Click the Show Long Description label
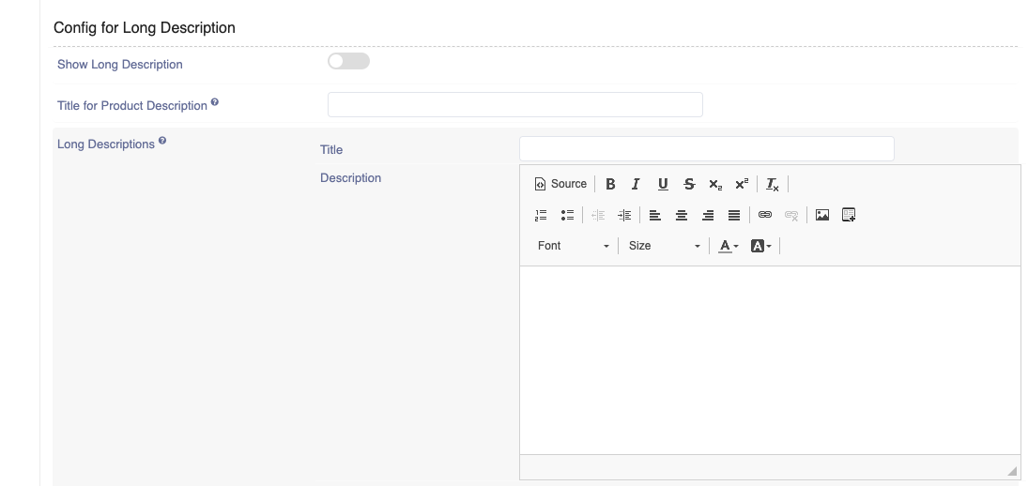The height and width of the screenshot is (486, 1028). click(120, 65)
